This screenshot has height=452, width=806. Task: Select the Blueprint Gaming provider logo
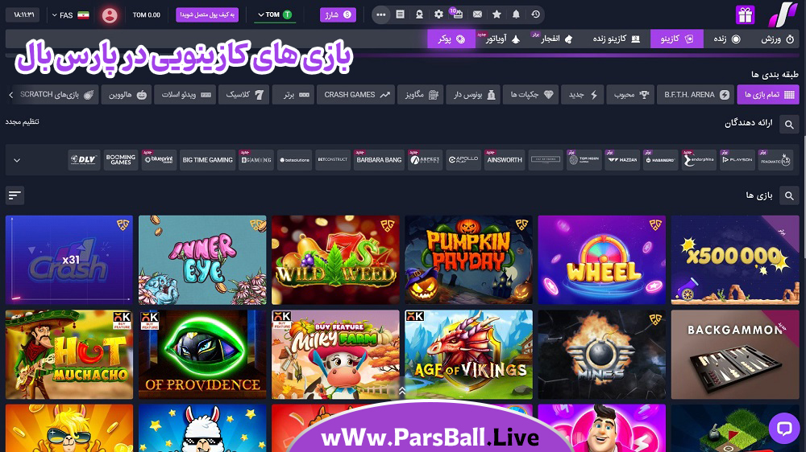[159, 160]
